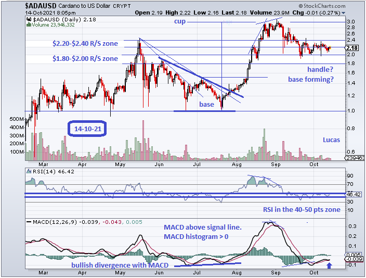The image size is (366, 278).
Task: Click the RSI(14) legend icon
Action: point(29,171)
